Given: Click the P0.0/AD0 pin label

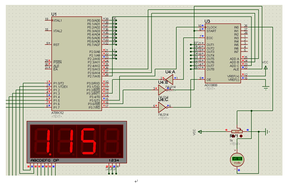Looking at the screenshot, I should tap(94, 20).
